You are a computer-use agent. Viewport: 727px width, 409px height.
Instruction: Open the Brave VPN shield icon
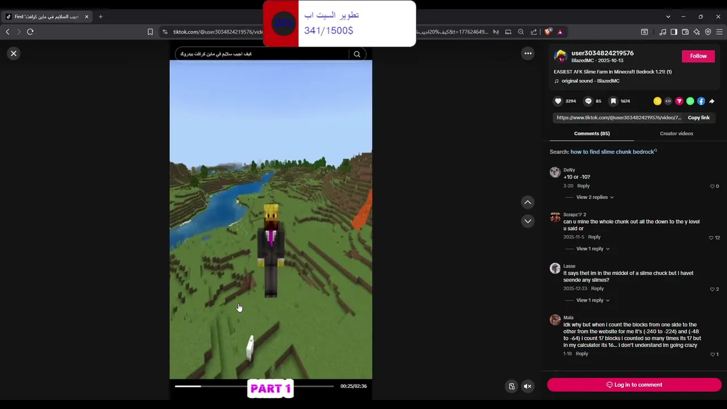coord(708,32)
